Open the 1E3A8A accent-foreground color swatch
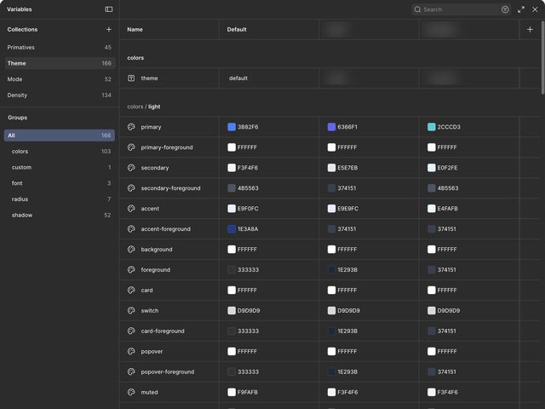The image size is (545, 409). [232, 229]
